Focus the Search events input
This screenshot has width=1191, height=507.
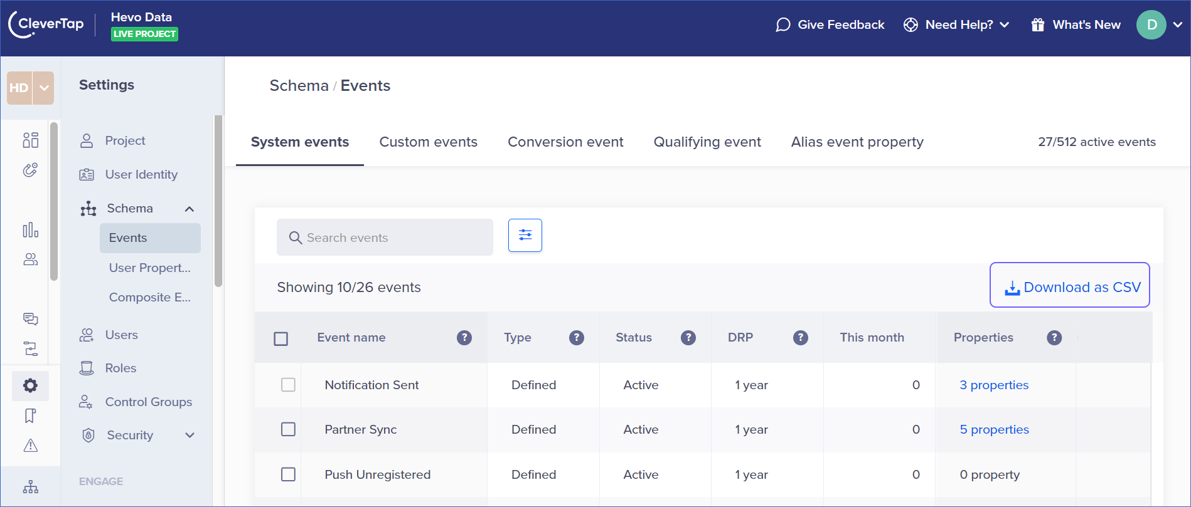pos(385,237)
